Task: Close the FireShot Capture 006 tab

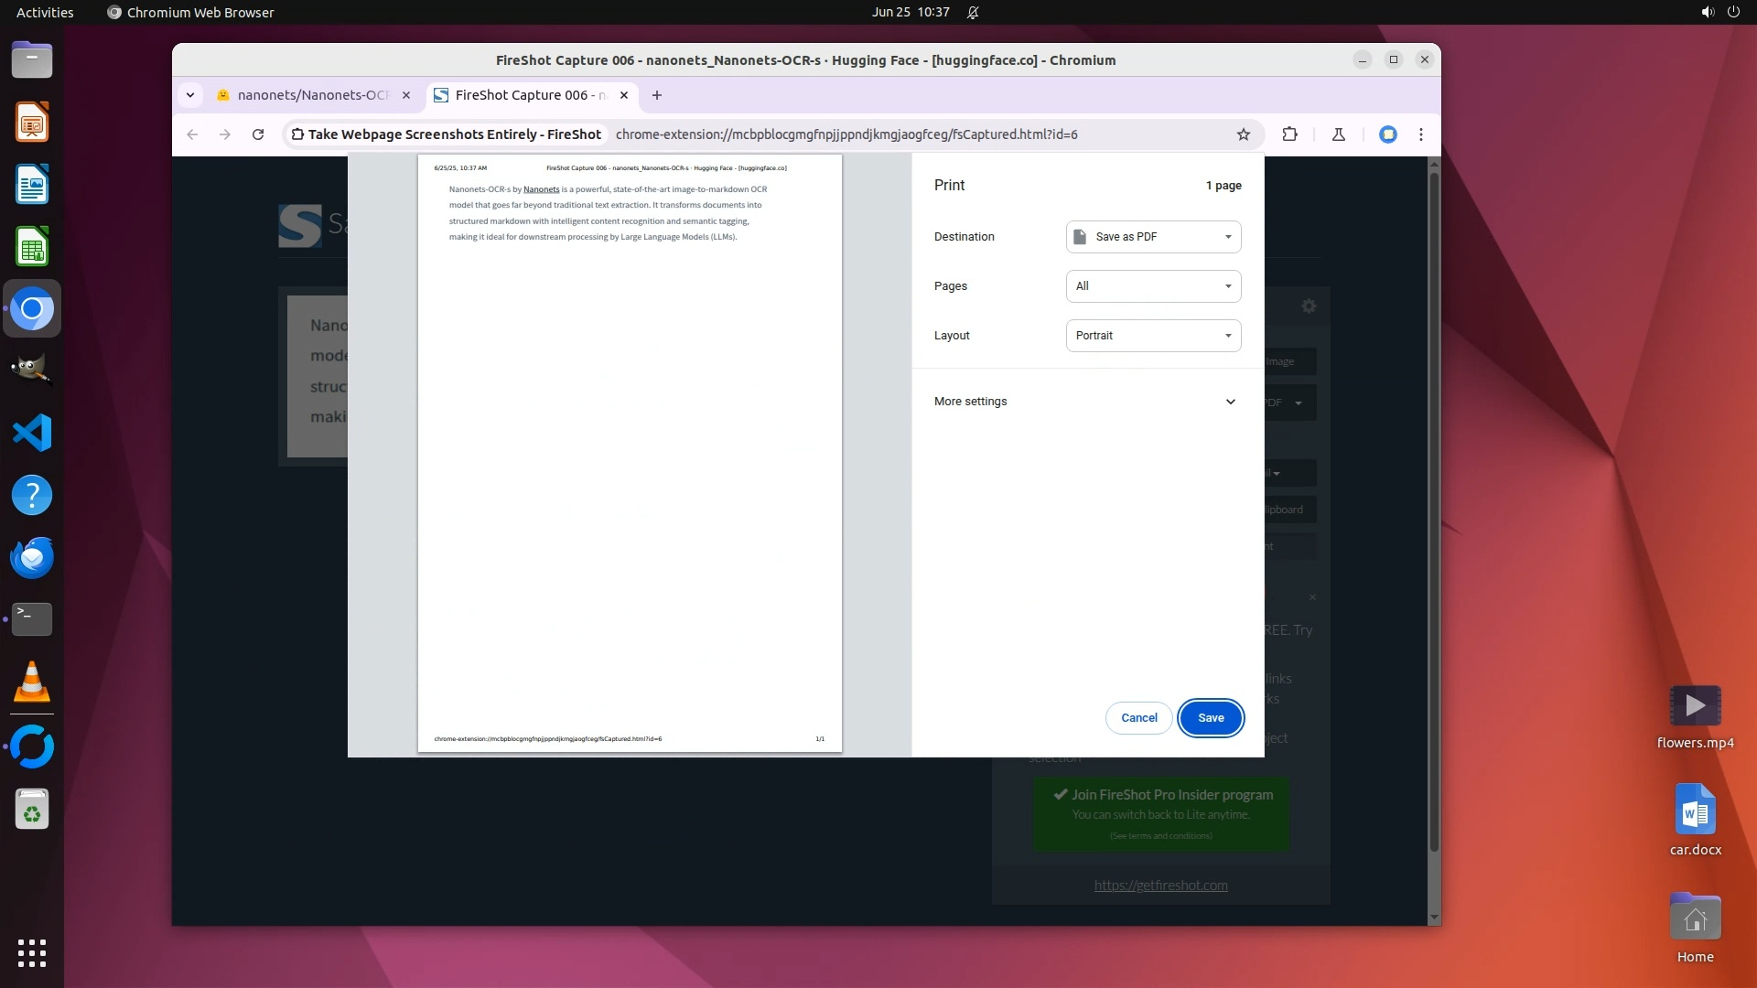Action: pos(624,95)
